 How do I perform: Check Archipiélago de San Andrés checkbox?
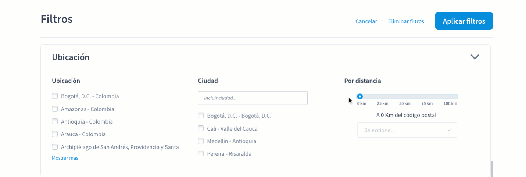coord(55,147)
